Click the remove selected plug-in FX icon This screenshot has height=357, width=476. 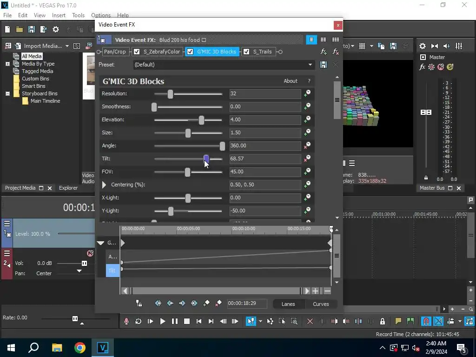[335, 52]
